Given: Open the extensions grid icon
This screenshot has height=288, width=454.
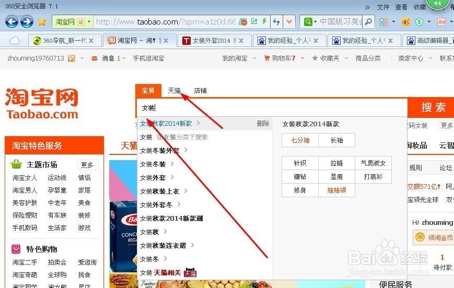Looking at the screenshot, I should click(383, 22).
